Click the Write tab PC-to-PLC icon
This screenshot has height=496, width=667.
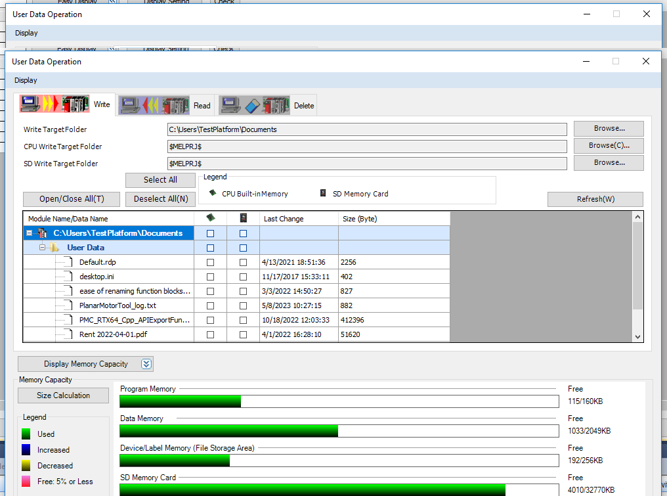(x=54, y=104)
